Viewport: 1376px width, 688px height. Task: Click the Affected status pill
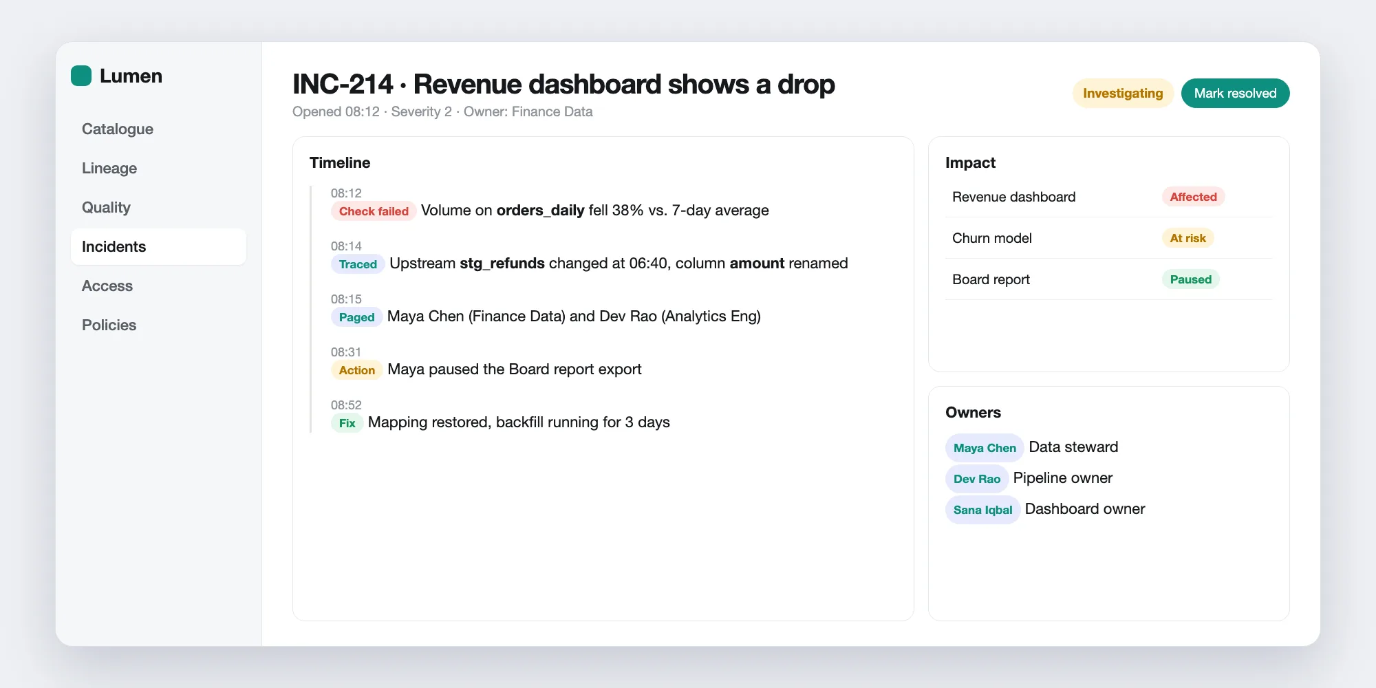pyautogui.click(x=1193, y=197)
